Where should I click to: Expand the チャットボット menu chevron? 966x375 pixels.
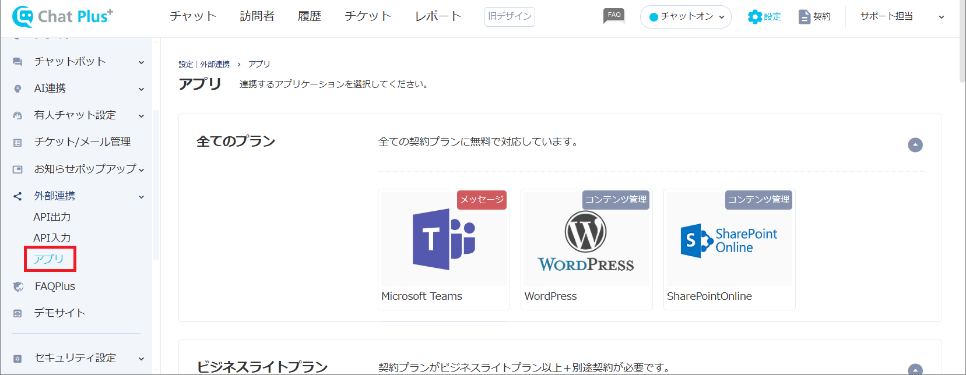click(x=141, y=62)
